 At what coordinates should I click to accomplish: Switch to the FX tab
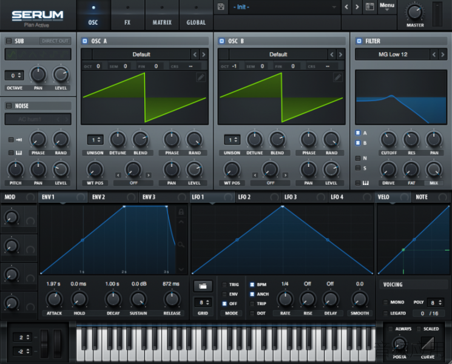point(127,15)
